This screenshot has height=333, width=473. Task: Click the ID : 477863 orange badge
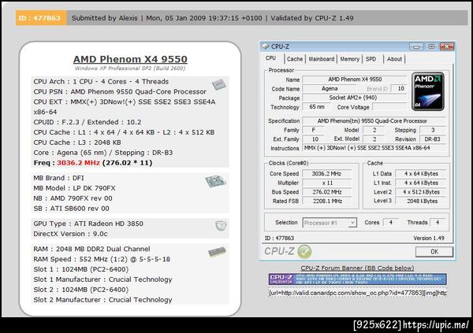[40, 18]
